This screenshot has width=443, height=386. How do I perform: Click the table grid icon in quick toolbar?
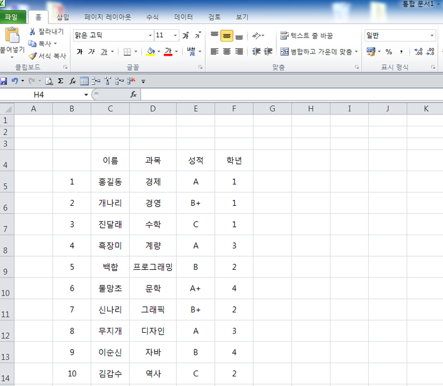click(84, 81)
